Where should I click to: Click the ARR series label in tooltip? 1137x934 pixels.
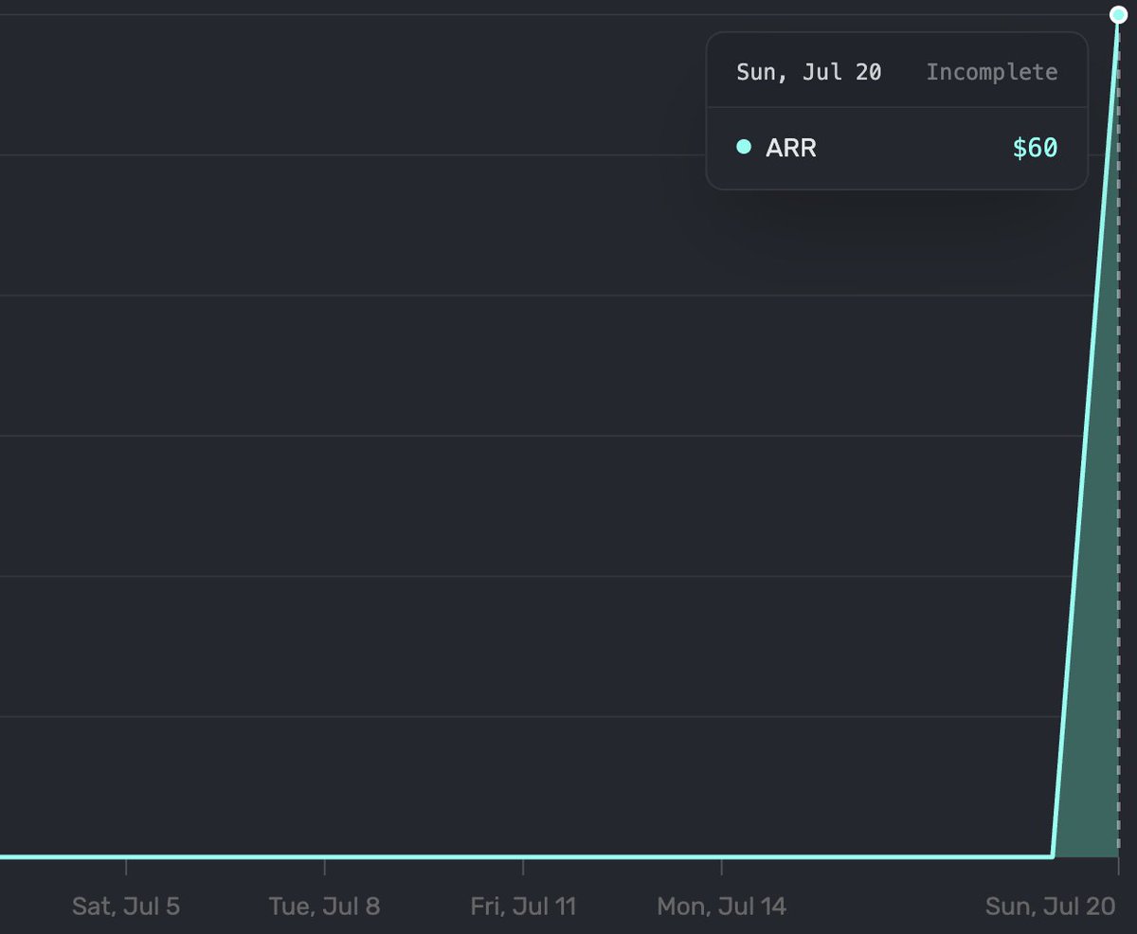click(x=792, y=148)
